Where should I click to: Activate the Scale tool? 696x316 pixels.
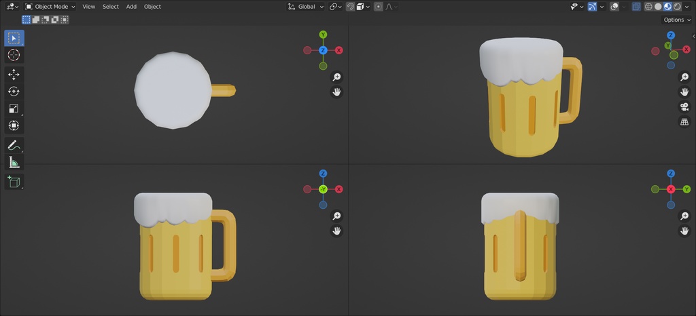tap(14, 108)
